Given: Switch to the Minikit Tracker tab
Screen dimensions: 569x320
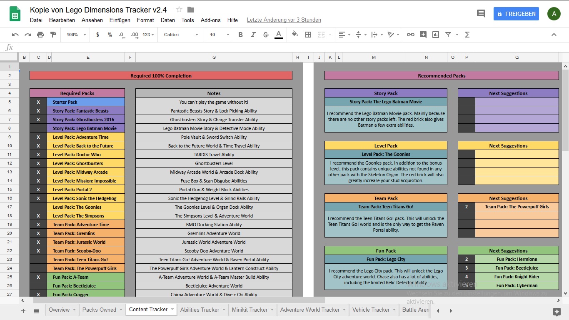Looking at the screenshot, I should [250, 310].
